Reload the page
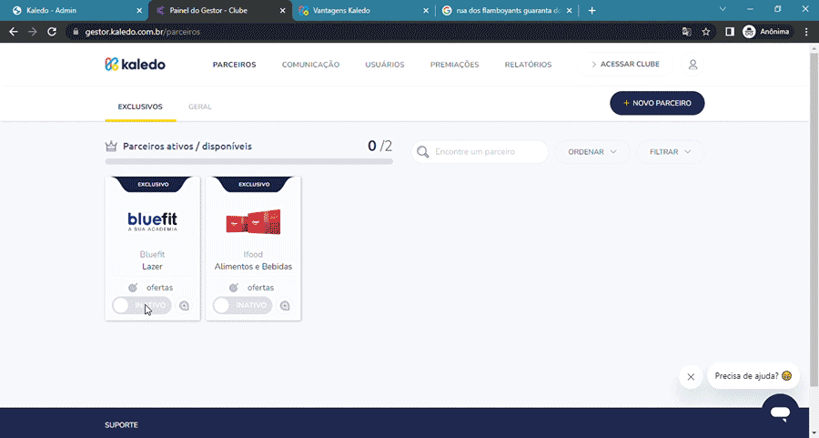The image size is (819, 438). click(x=53, y=31)
